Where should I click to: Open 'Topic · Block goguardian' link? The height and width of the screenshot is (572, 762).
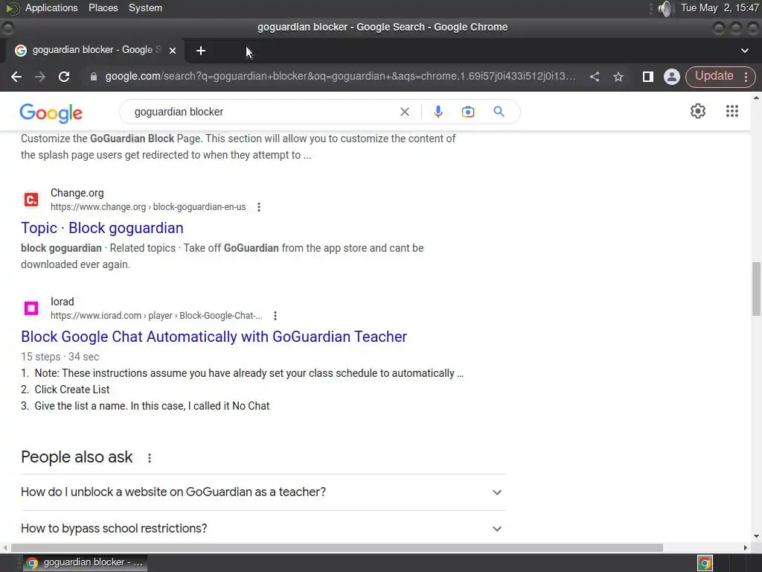point(102,228)
